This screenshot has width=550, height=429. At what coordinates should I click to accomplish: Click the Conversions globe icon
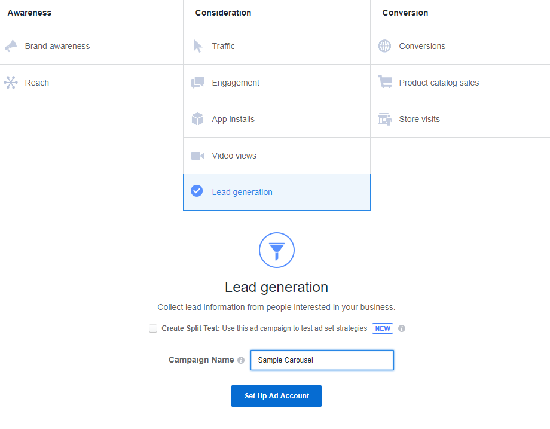point(385,46)
